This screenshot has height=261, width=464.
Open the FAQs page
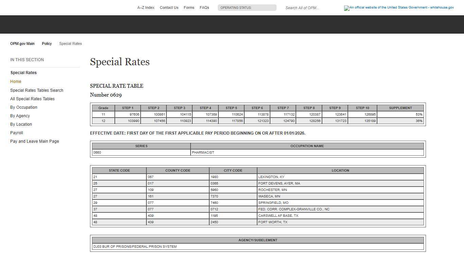204,7
